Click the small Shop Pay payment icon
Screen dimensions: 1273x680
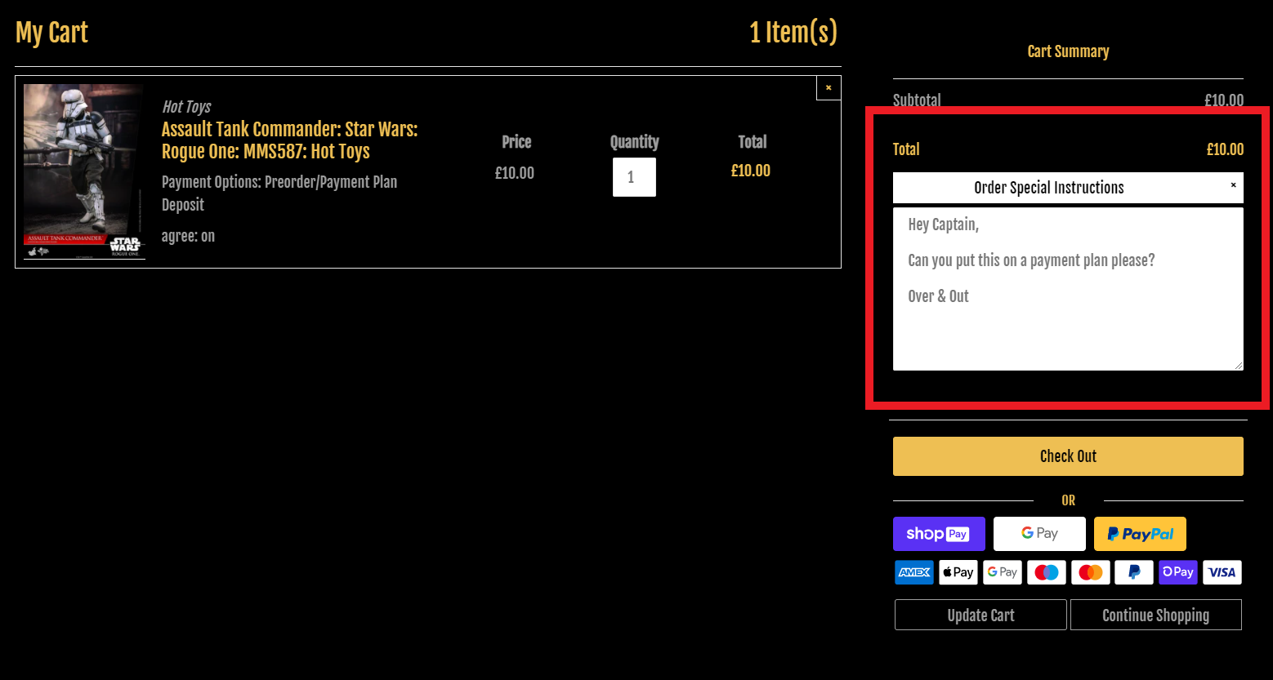click(1178, 572)
